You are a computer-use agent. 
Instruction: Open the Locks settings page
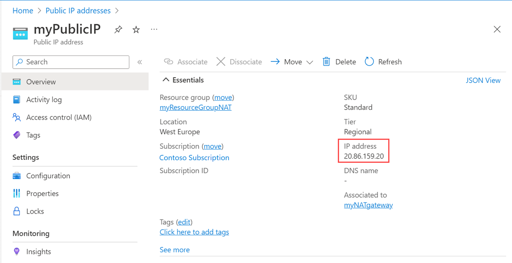35,211
